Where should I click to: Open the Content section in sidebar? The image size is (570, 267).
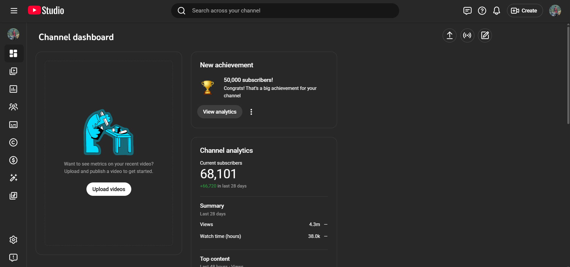click(x=13, y=71)
